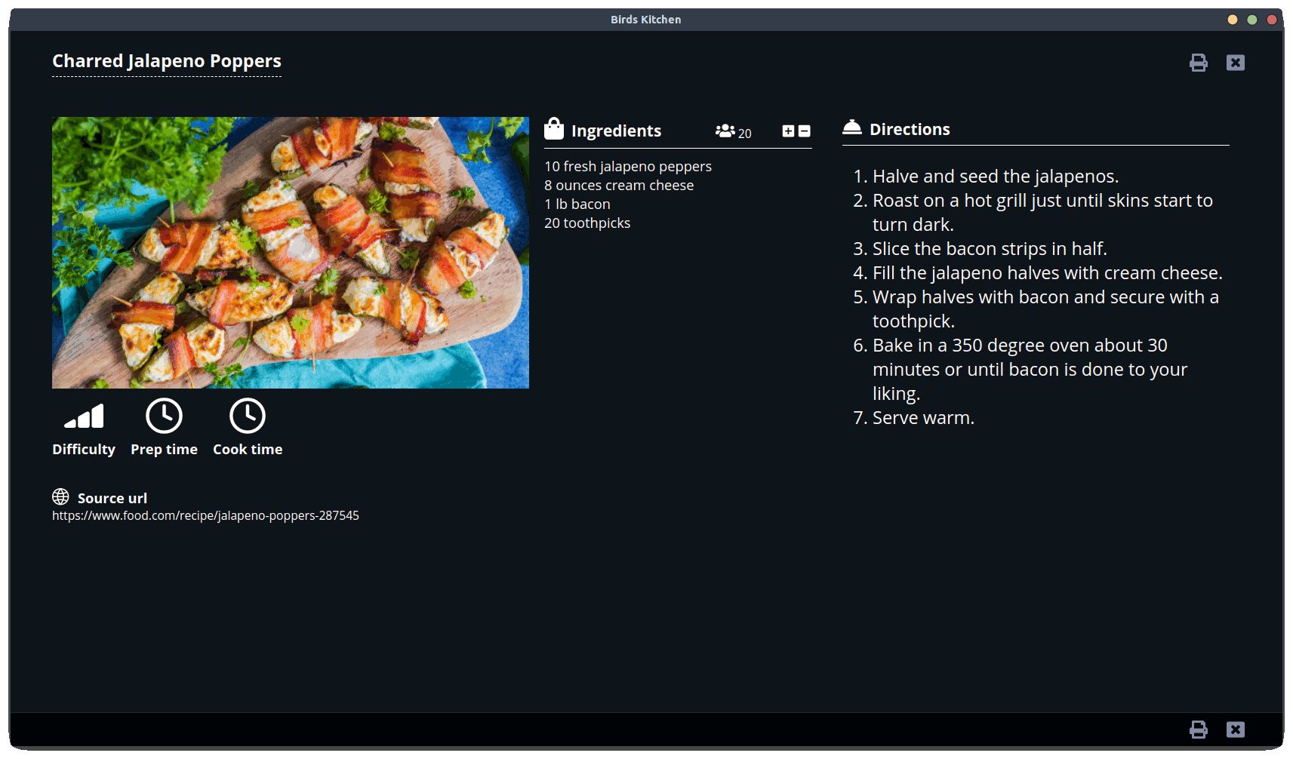Image resolution: width=1293 pixels, height=759 pixels.
Task: Close the recipe view with top X button
Action: (1236, 63)
